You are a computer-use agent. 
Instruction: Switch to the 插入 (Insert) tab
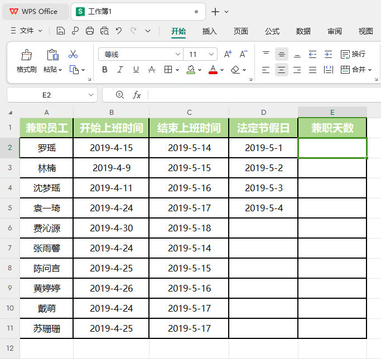point(210,31)
